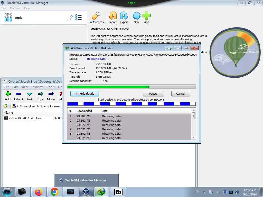
Task: Click the dark monitor taskbar icon after Chrome
Action: click(70, 192)
